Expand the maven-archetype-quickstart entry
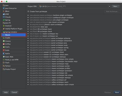The image size is (122, 96). click(x=28, y=71)
